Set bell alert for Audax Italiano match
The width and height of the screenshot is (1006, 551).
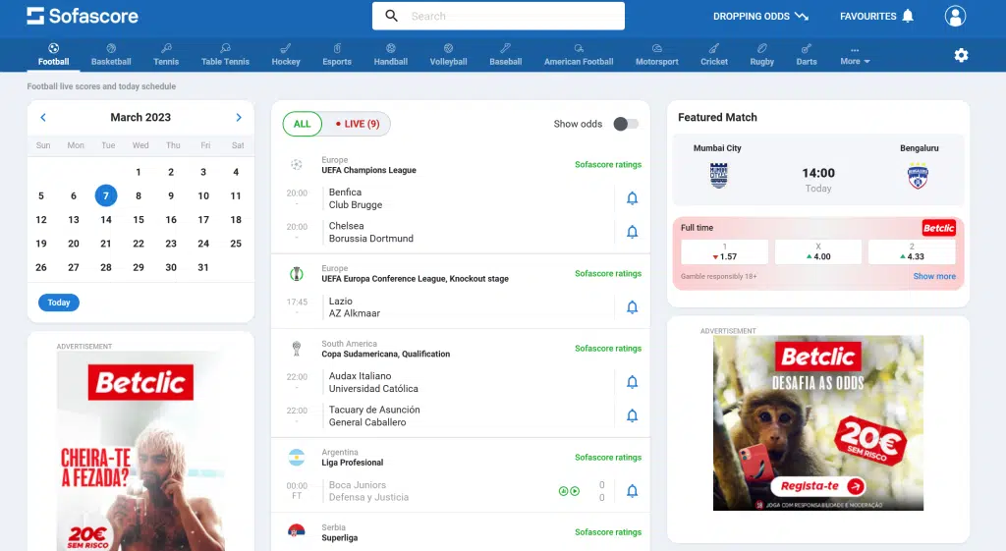point(632,382)
